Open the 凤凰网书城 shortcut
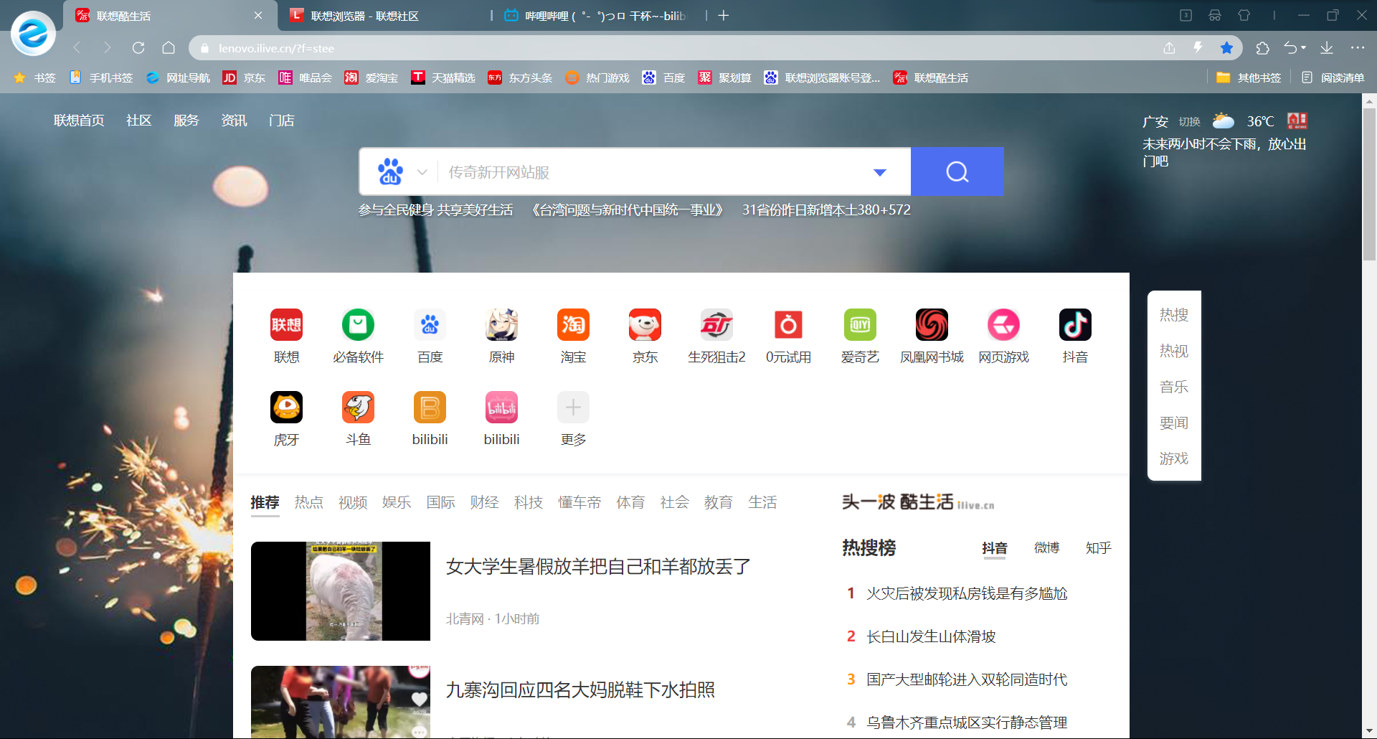The image size is (1377, 739). click(x=932, y=325)
